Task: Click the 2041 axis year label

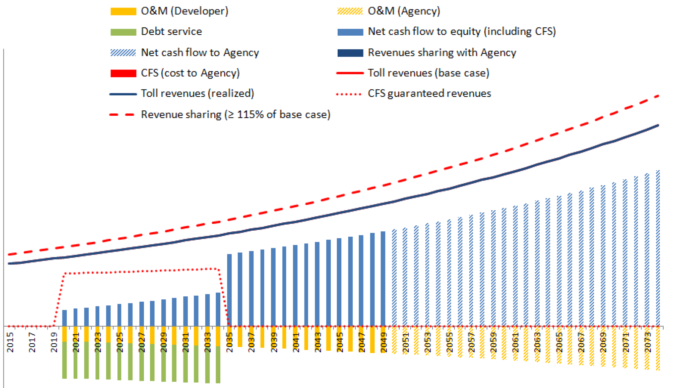Action: point(296,342)
